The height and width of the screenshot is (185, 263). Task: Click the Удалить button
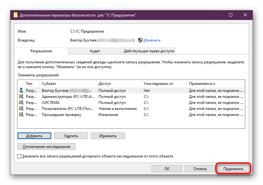click(x=71, y=136)
